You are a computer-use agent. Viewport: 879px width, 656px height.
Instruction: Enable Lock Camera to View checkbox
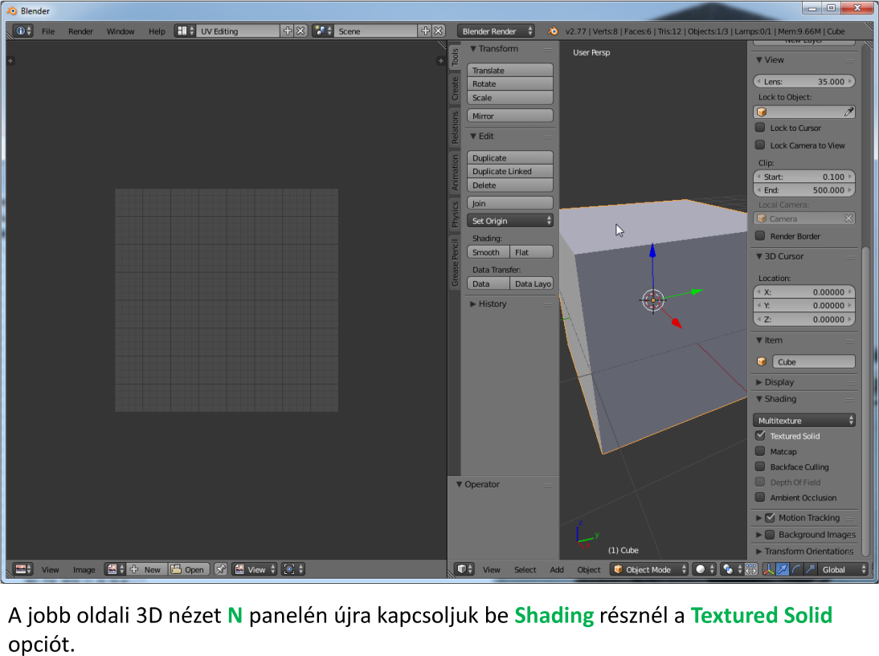[x=760, y=145]
